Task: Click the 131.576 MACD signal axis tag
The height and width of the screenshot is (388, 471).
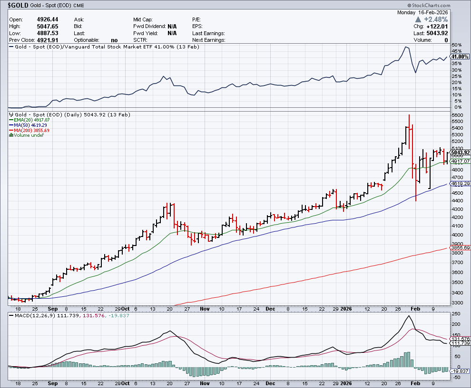Action: pyautogui.click(x=461, y=339)
